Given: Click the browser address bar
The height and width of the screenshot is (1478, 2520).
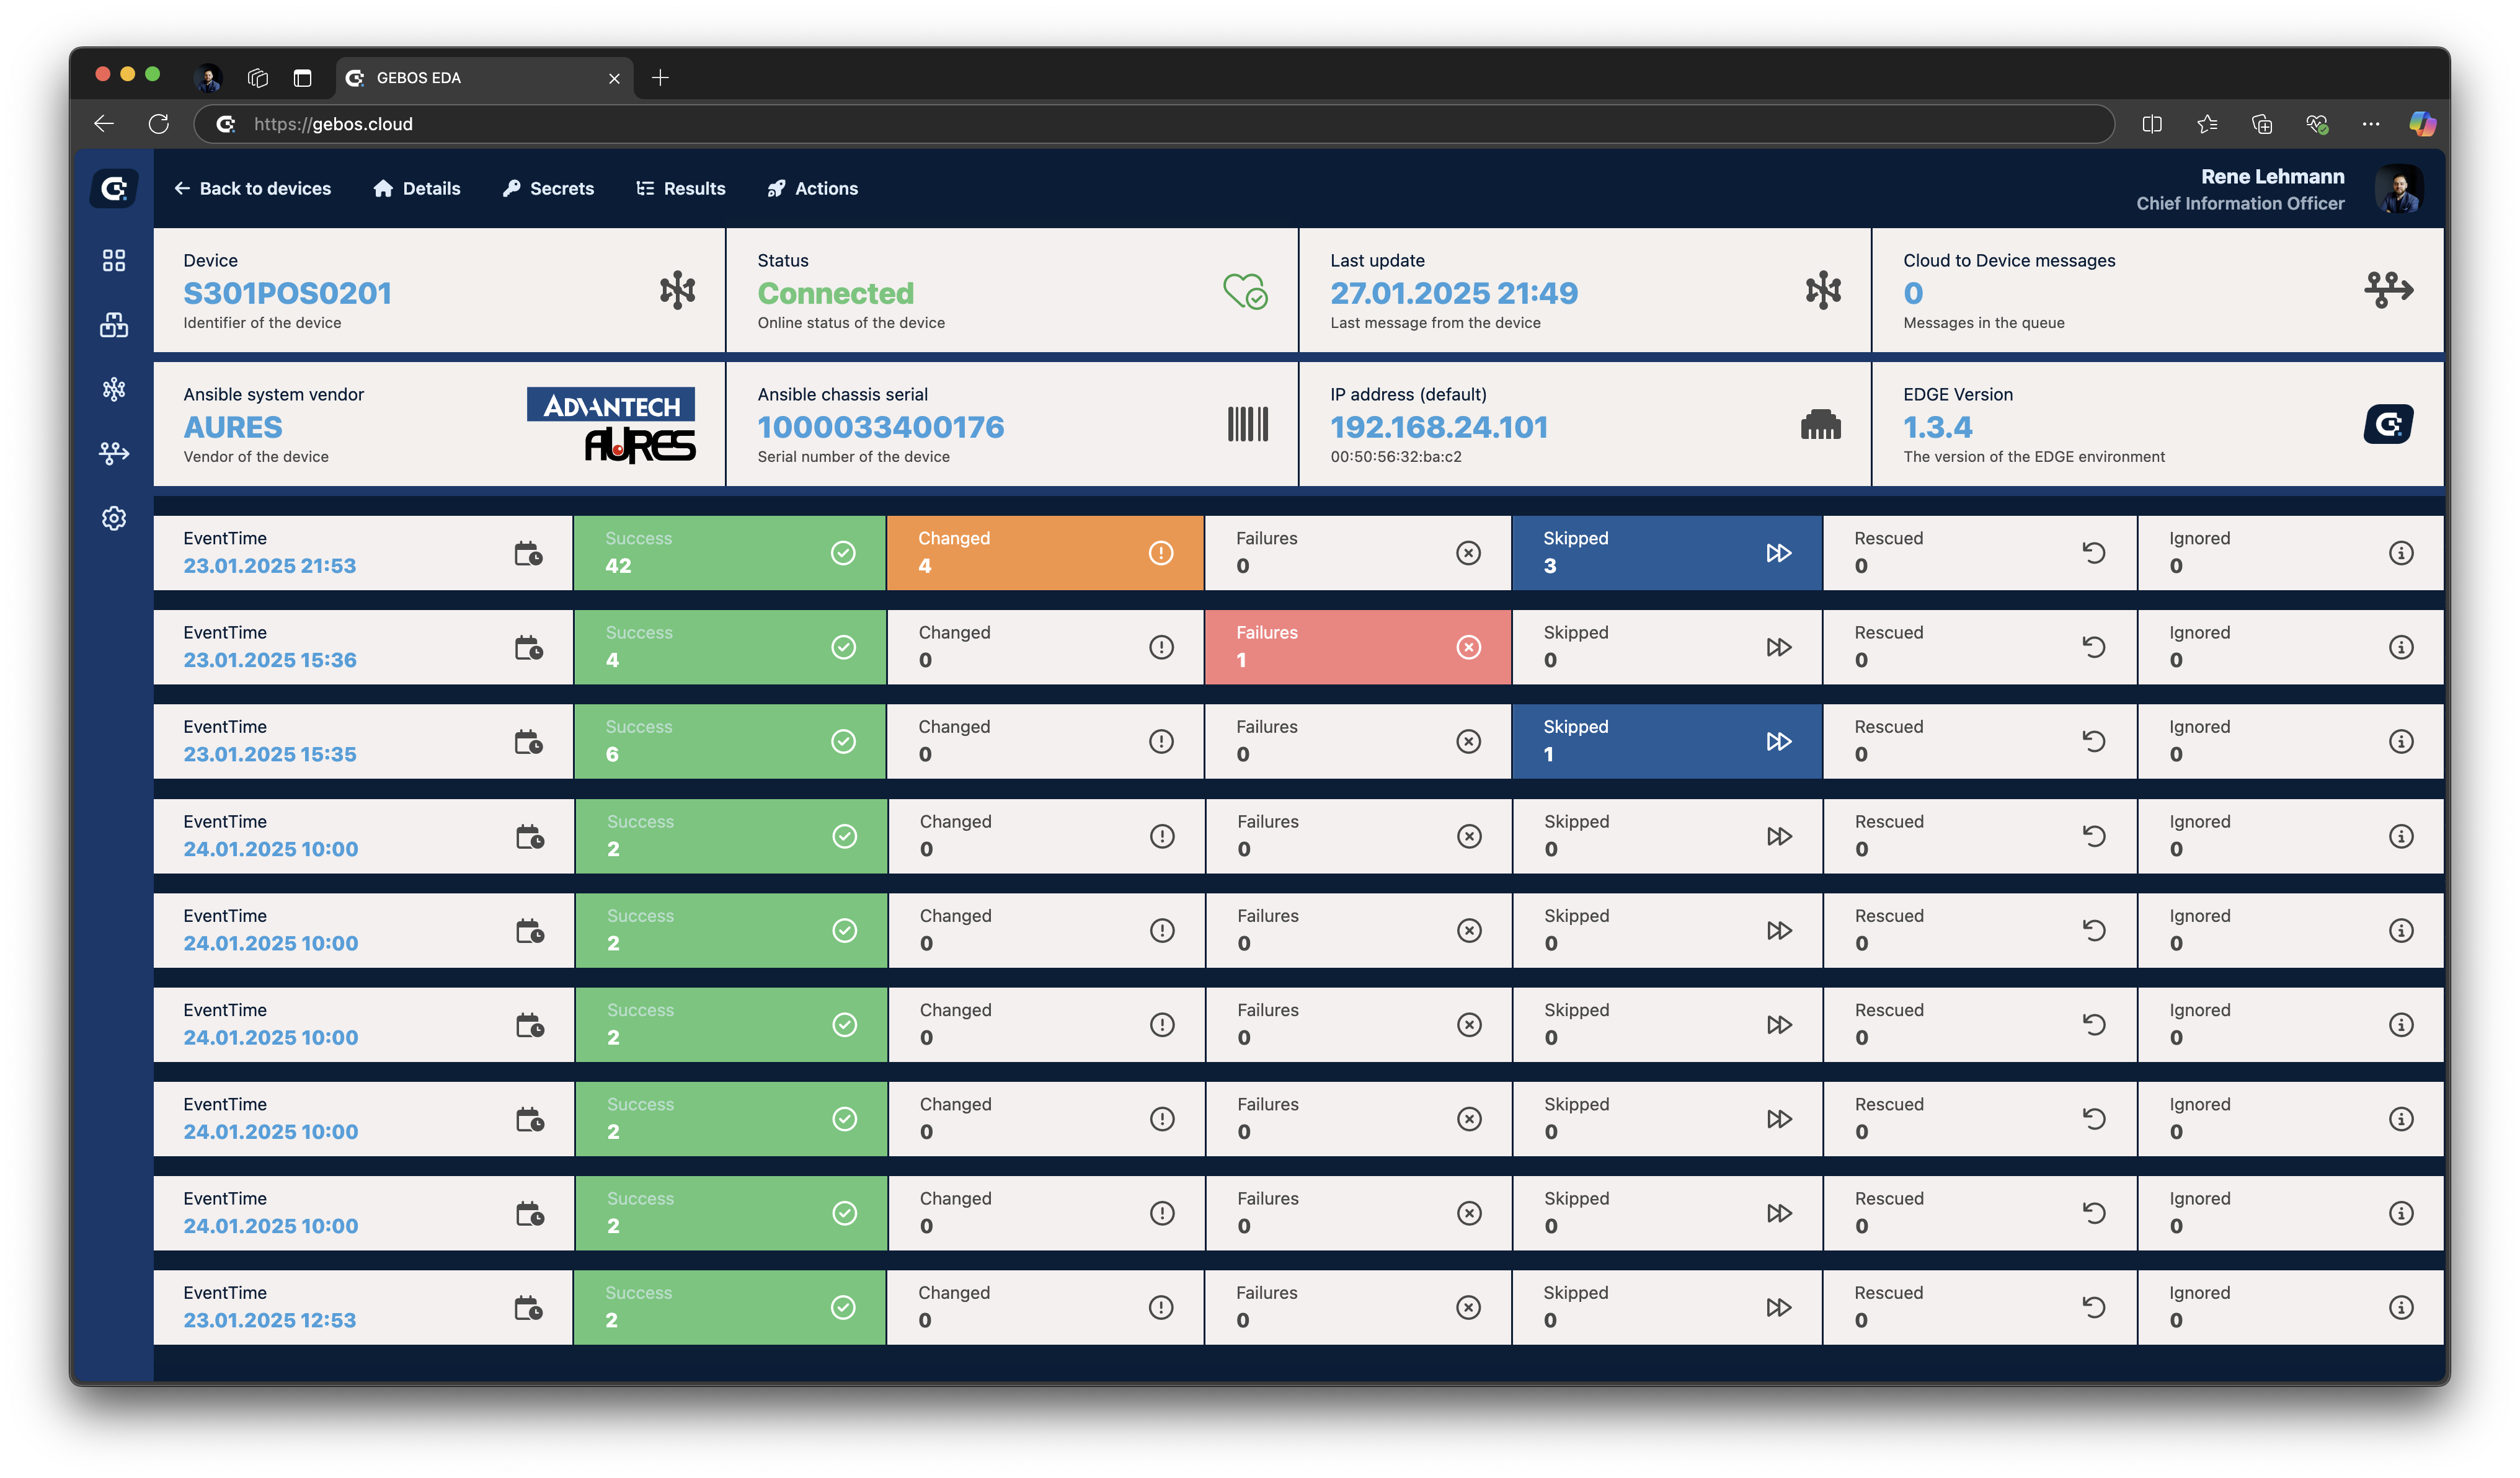Looking at the screenshot, I should tap(1150, 124).
